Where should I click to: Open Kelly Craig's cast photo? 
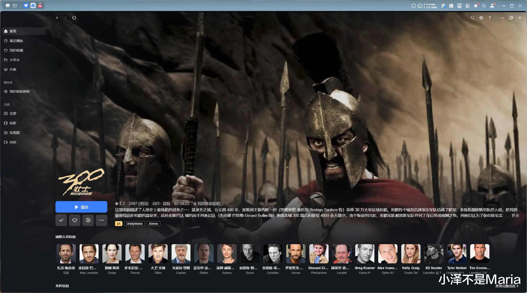click(x=411, y=254)
